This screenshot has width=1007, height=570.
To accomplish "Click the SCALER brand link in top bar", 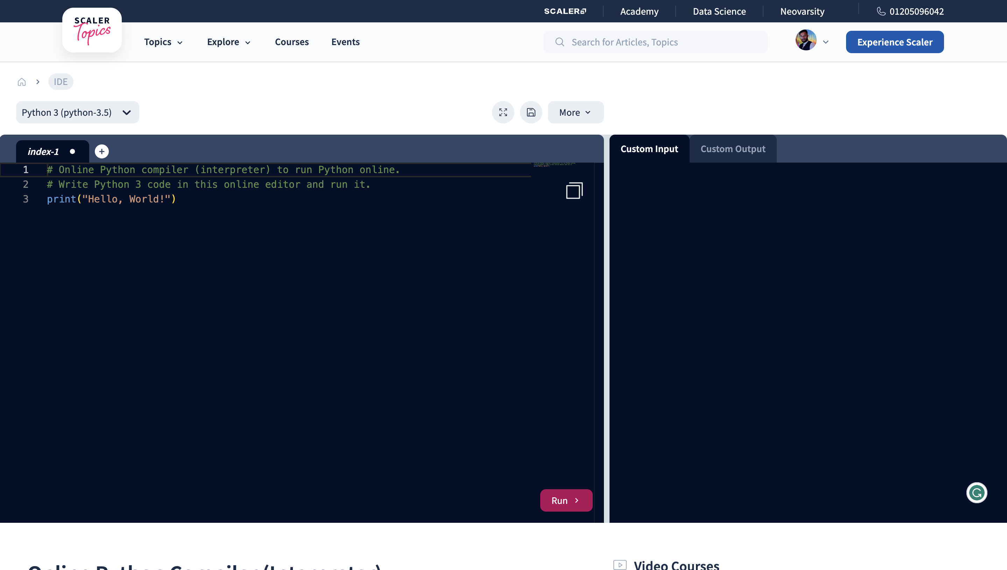I will tap(565, 11).
